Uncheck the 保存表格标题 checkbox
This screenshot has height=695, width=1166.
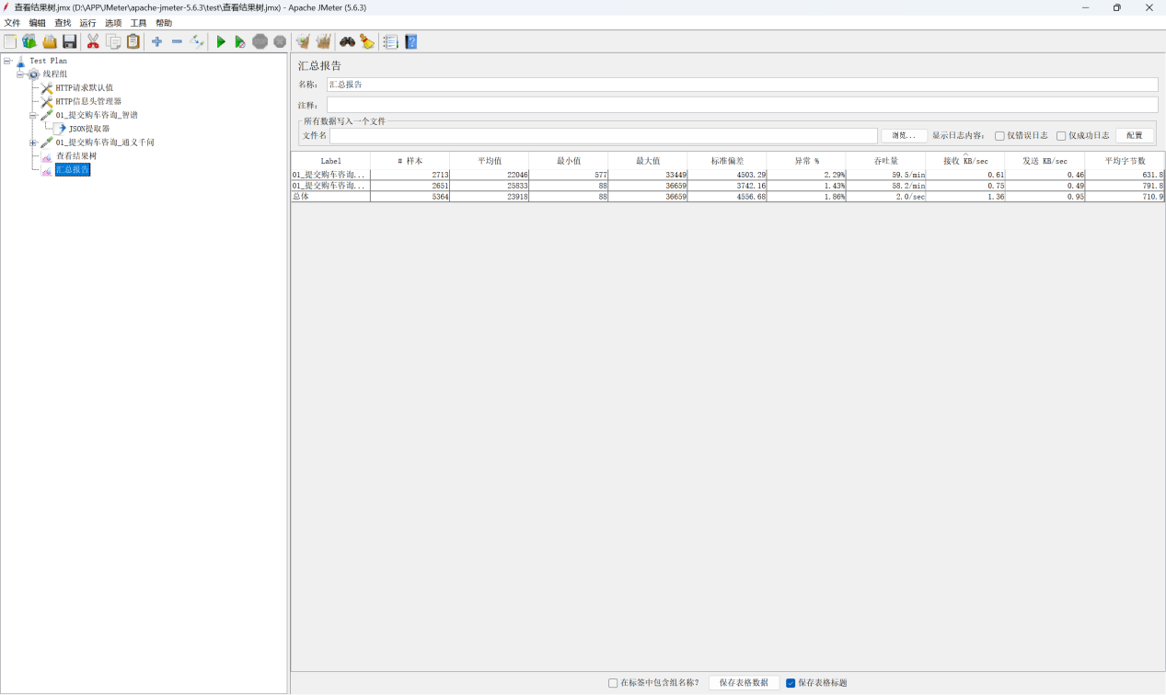pos(791,683)
